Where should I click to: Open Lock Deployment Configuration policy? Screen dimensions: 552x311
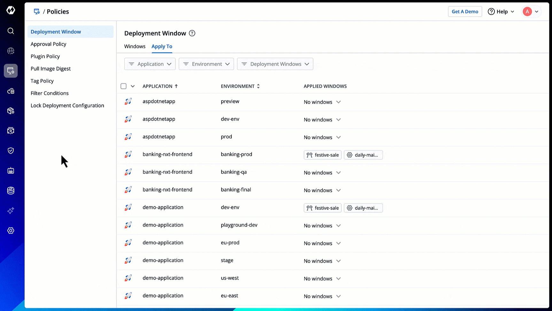(67, 106)
